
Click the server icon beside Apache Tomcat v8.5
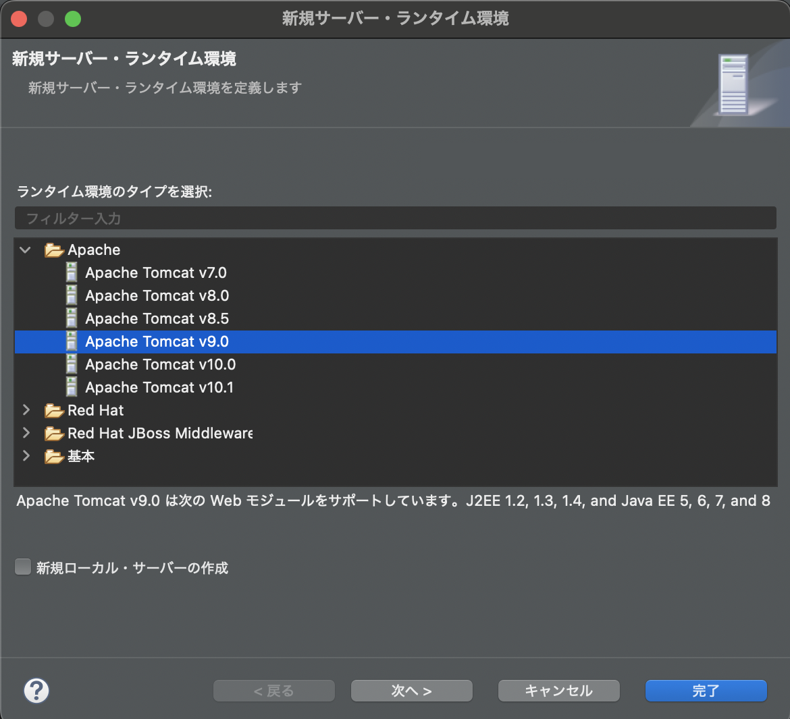[72, 318]
